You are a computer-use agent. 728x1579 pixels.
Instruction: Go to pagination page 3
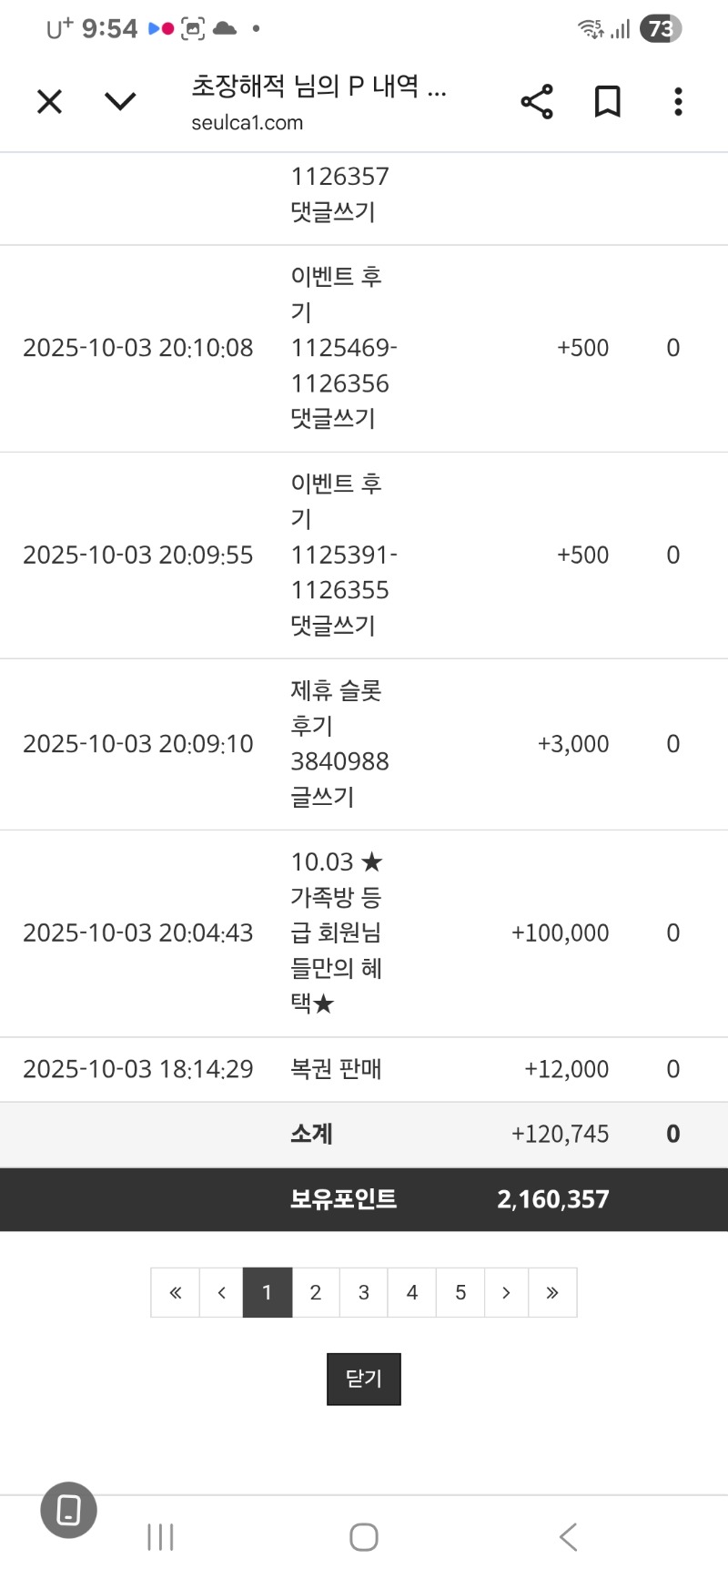click(x=364, y=1292)
